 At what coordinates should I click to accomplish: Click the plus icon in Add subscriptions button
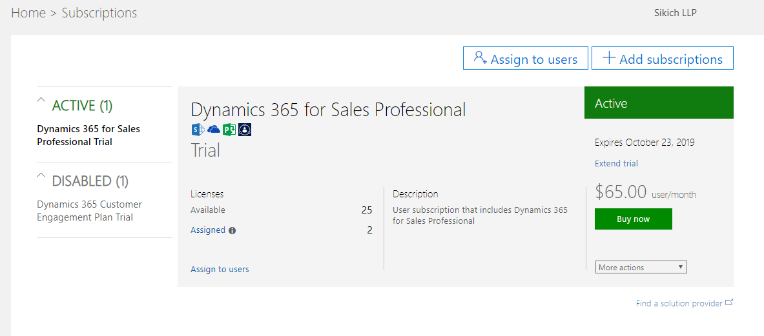coord(608,58)
